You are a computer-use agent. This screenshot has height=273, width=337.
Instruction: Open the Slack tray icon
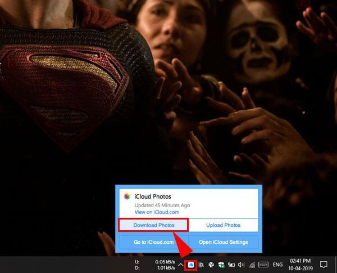(x=211, y=265)
